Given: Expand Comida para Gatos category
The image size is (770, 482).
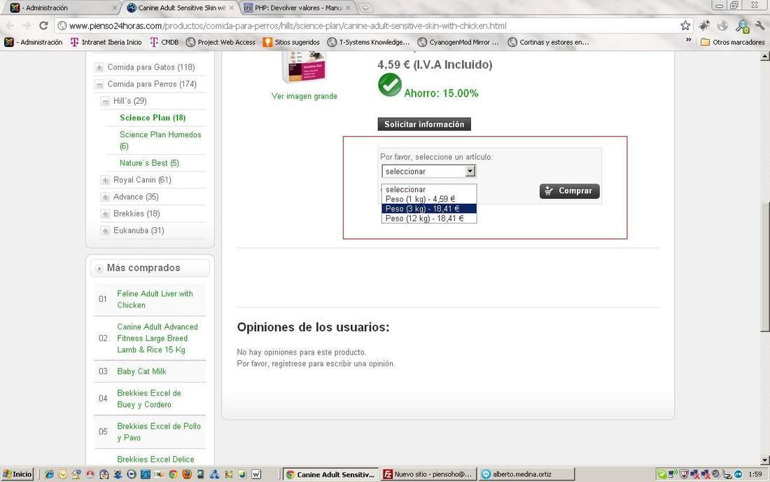Looking at the screenshot, I should (99, 67).
